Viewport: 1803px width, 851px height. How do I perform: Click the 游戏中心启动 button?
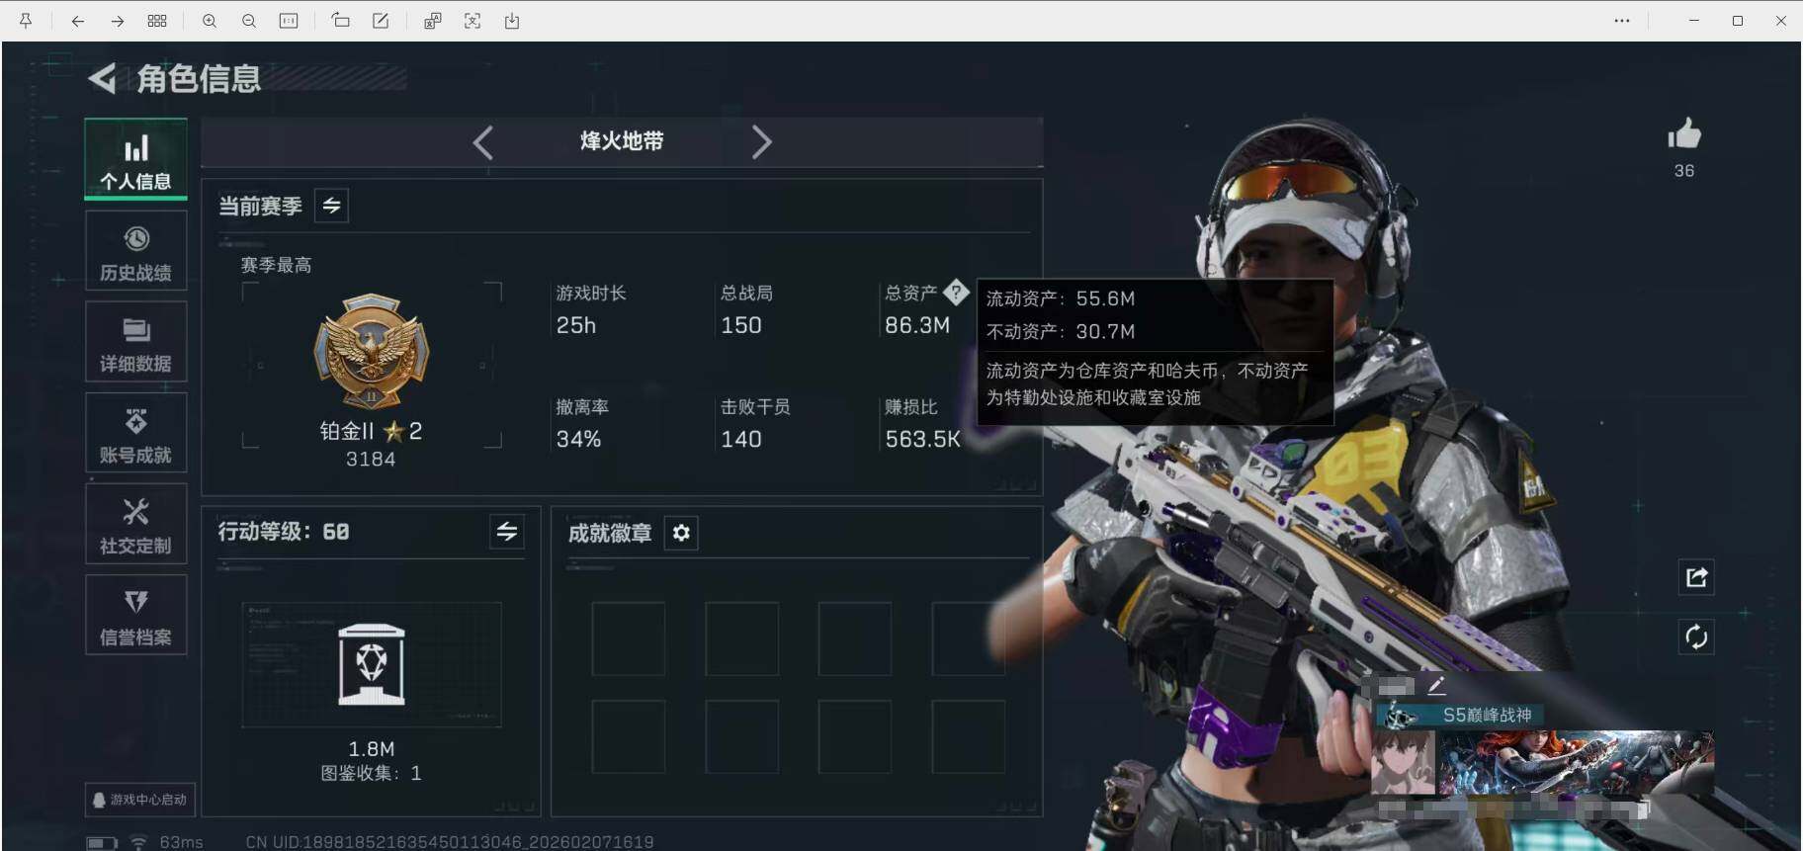click(140, 800)
